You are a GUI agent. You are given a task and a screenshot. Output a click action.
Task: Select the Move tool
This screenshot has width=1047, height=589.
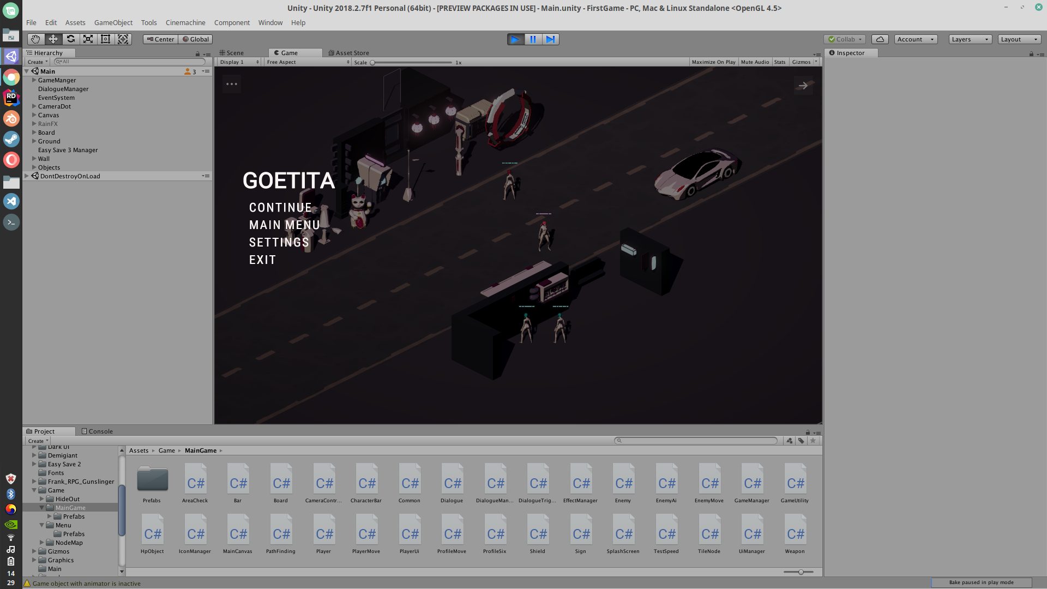pyautogui.click(x=53, y=39)
